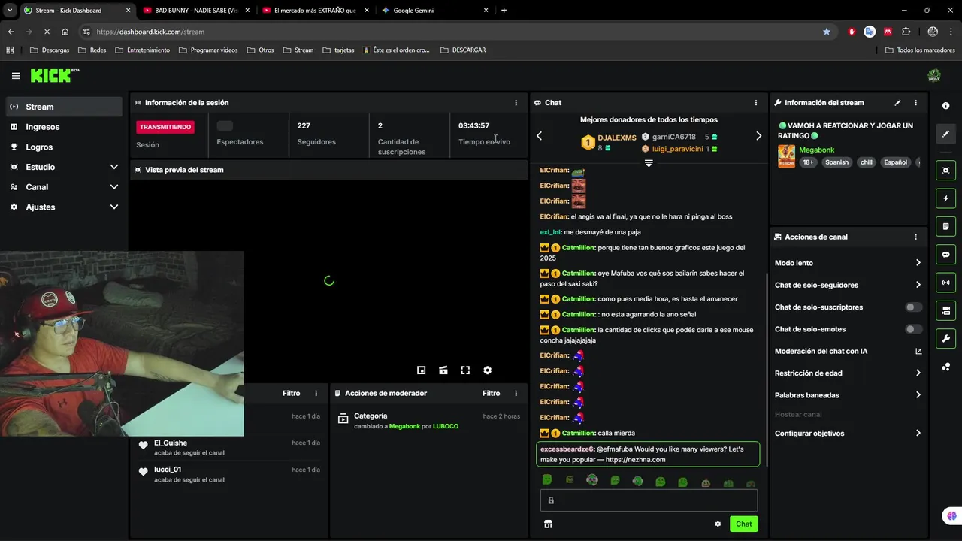Screen dimensions: 962x541
Task: Click the Megabonk category link in stream info
Action: tap(816, 150)
